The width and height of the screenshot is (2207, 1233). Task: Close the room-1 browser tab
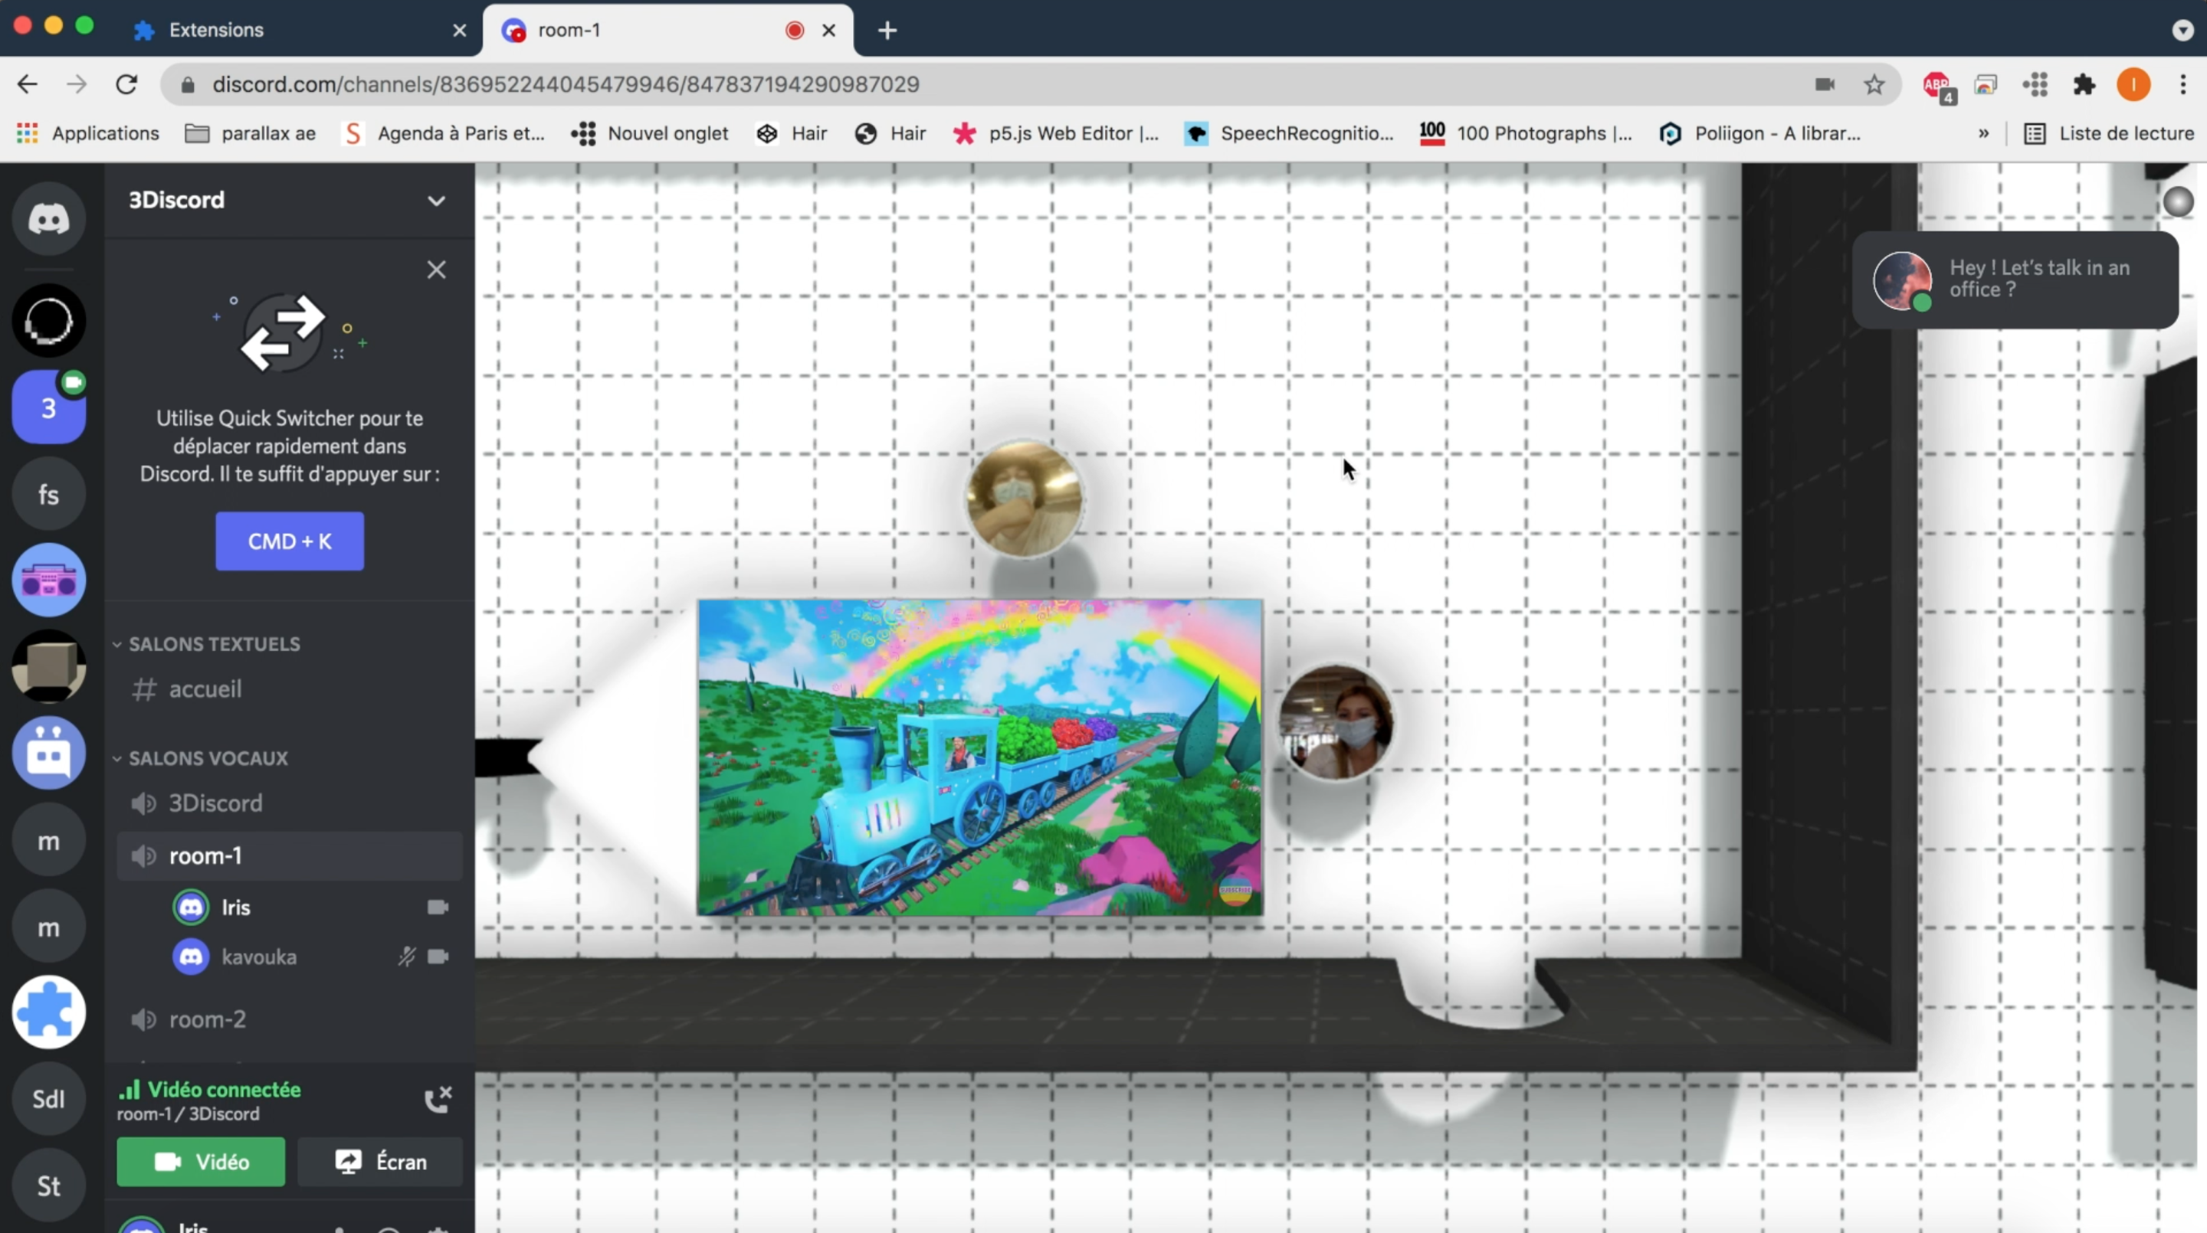click(x=828, y=30)
